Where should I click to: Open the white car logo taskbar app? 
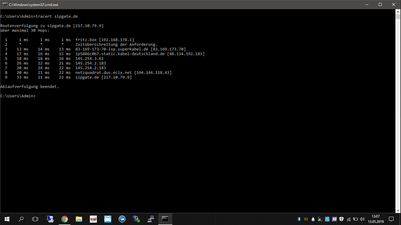[x=94, y=219]
